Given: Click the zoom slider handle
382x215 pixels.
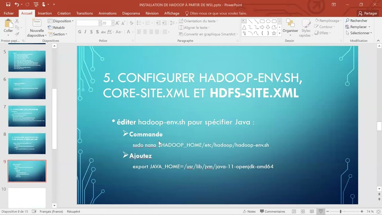Looking at the screenshot, I should click(341, 211).
